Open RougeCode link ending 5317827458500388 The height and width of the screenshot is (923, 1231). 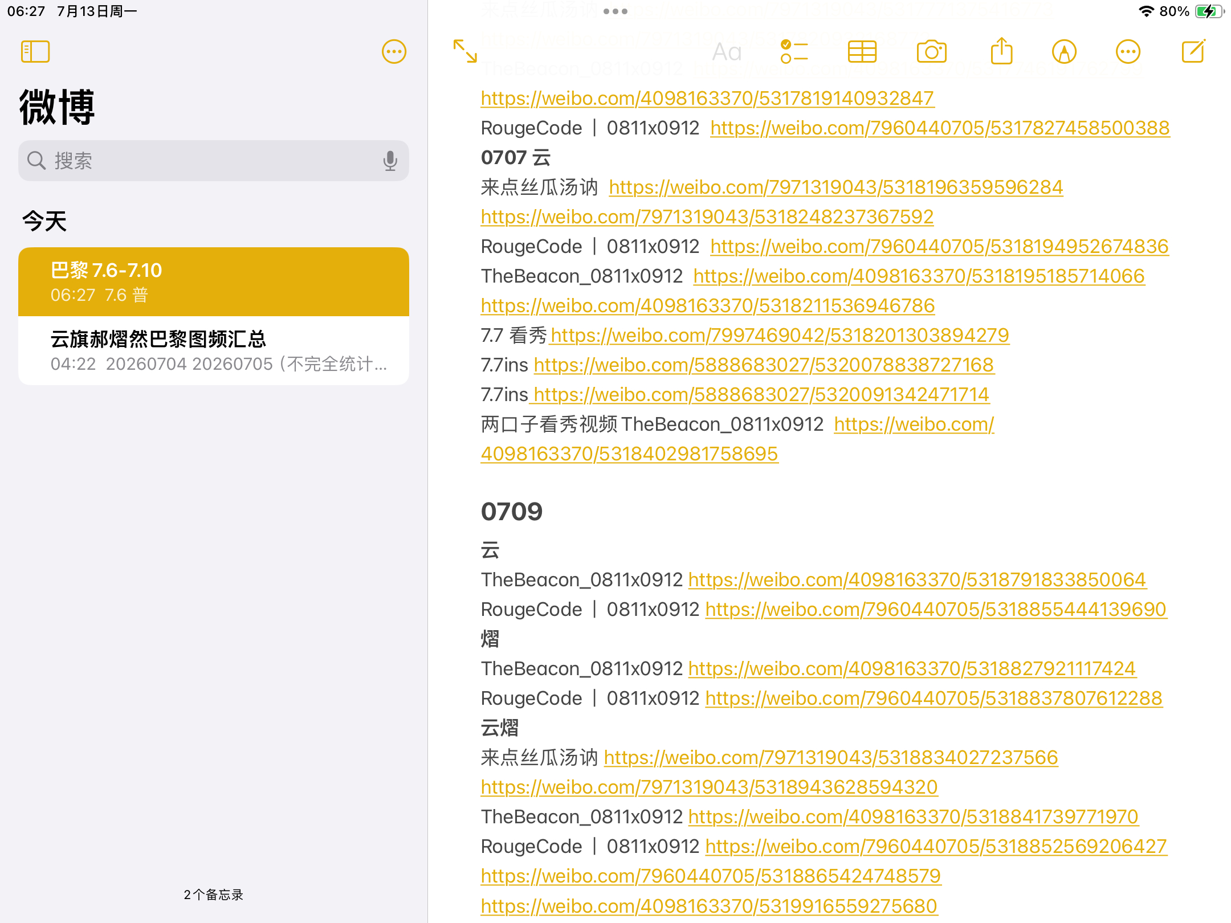[940, 128]
